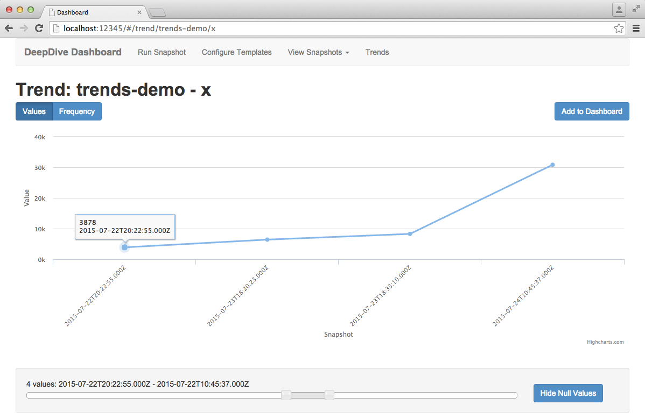This screenshot has height=419, width=645.
Task: Open the Run Snapshot page
Action: (162, 52)
